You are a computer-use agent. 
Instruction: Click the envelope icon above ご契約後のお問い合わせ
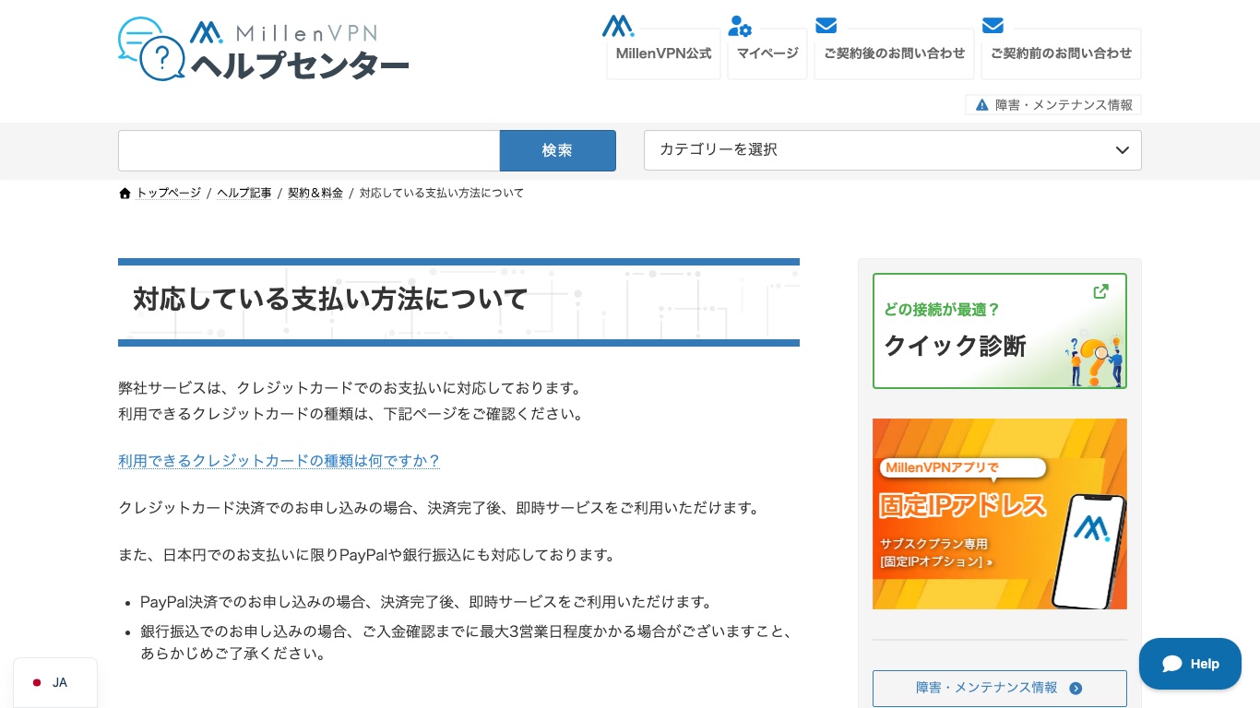(826, 25)
